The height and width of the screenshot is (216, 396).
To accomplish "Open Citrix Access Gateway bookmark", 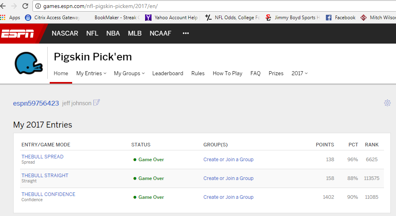I will [x=52, y=17].
